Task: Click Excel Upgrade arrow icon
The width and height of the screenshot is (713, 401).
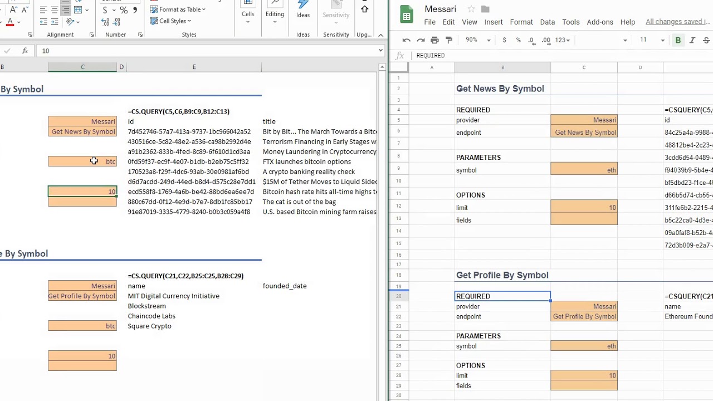Action: pos(364,9)
